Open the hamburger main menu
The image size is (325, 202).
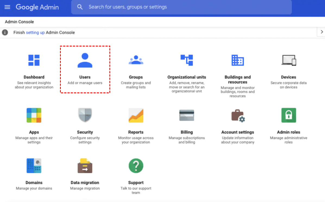7,7
